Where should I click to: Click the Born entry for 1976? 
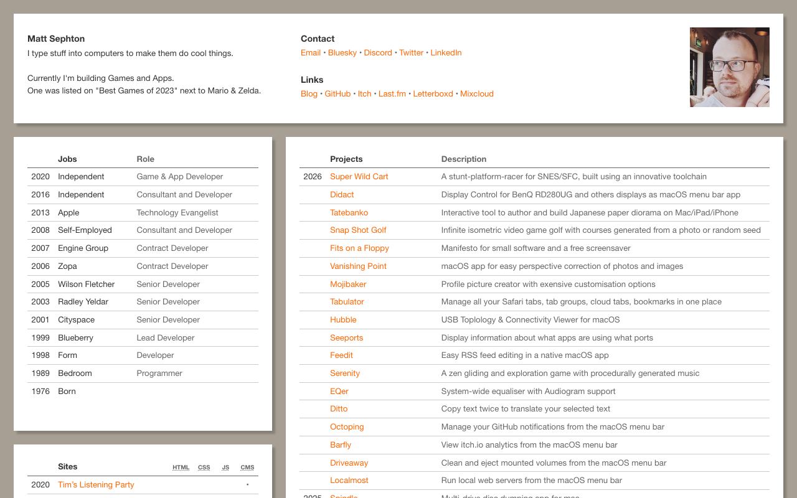[x=67, y=392]
